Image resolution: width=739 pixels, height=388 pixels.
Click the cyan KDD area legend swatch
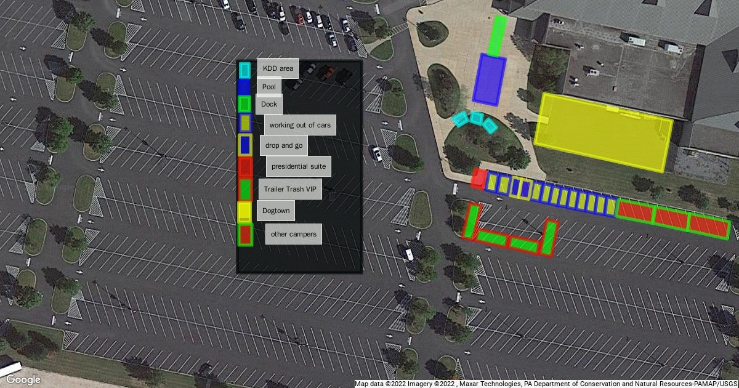tap(244, 69)
